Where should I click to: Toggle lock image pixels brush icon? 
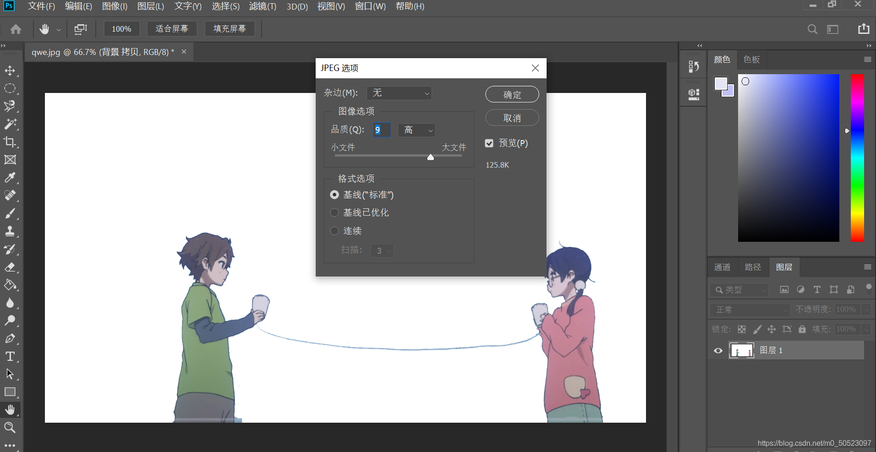coord(757,329)
